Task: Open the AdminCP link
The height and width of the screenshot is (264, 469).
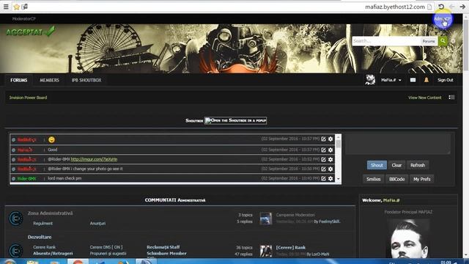Action: tap(442, 18)
